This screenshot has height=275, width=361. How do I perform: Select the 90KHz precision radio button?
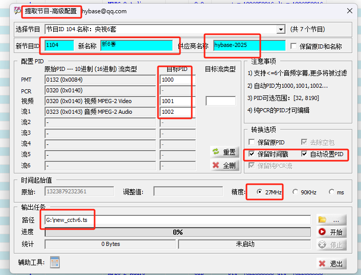296,192
